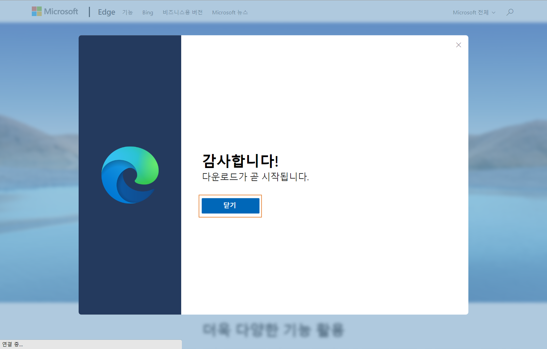547x349 pixels.
Task: Click the 다운로드가 곧 시작됩니다. text
Action: pos(255,177)
